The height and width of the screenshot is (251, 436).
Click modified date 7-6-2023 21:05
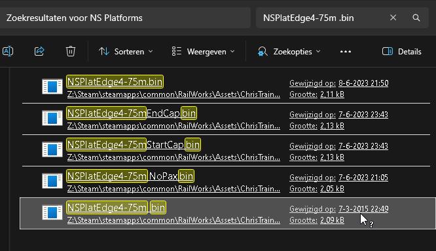coord(363,177)
